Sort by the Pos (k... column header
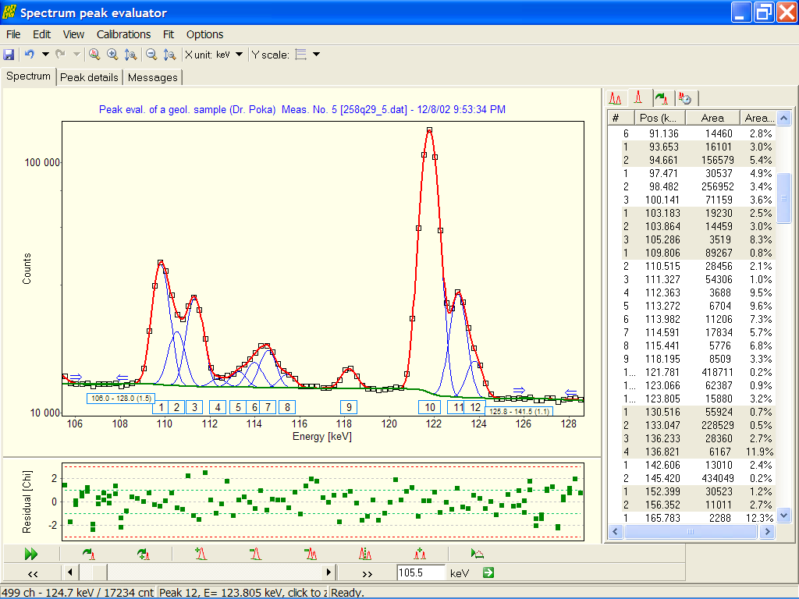This screenshot has width=799, height=599. [659, 119]
